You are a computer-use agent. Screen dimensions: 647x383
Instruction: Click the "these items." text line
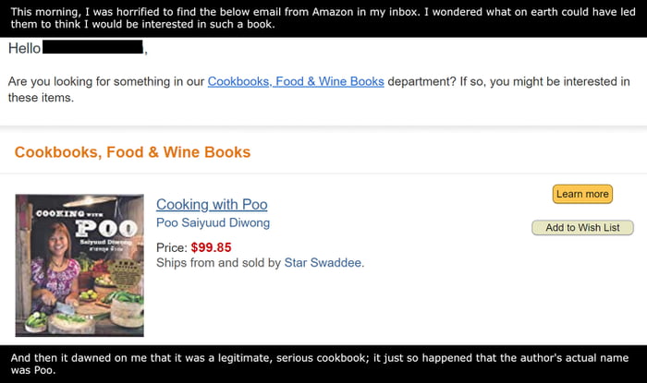click(41, 97)
